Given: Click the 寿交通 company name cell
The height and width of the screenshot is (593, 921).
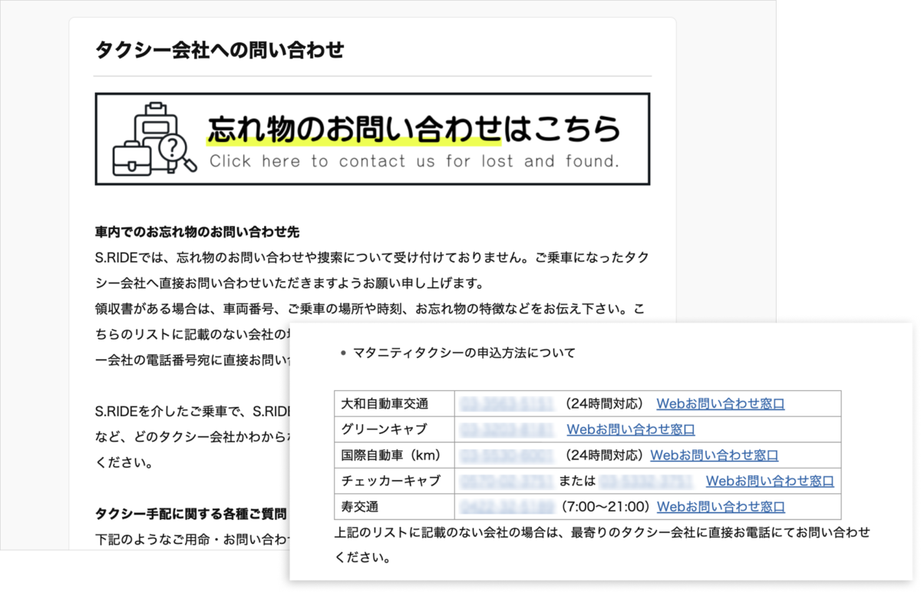Looking at the screenshot, I should pos(394,507).
